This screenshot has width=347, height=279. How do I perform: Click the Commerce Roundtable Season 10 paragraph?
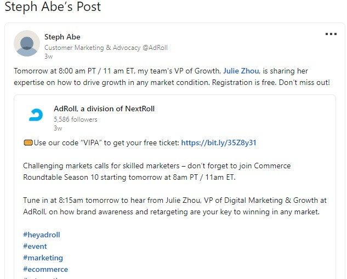point(157,171)
